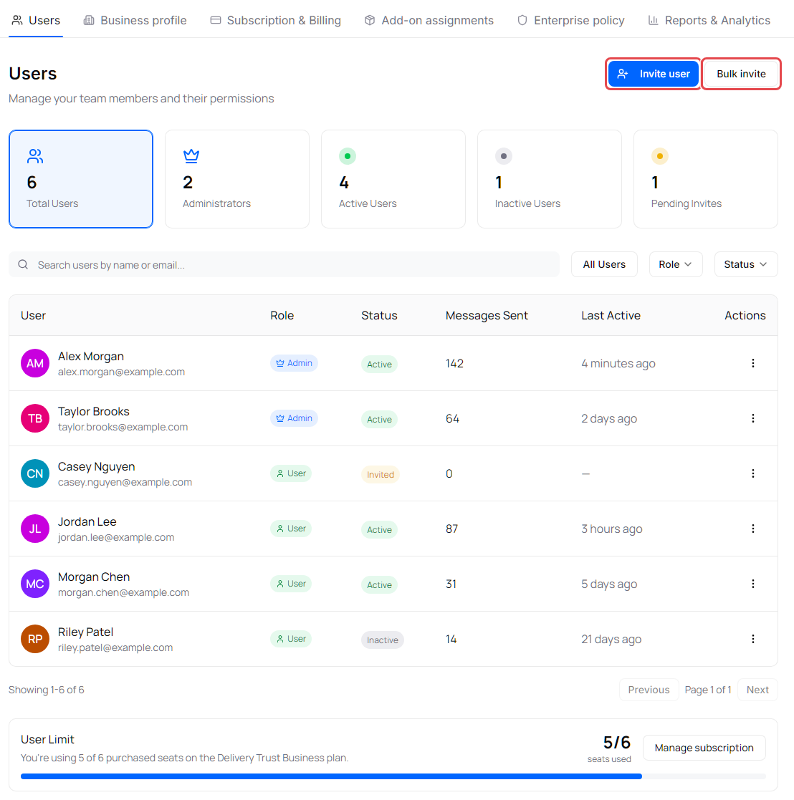
Task: Click the Messages Sent column header
Action: (487, 315)
